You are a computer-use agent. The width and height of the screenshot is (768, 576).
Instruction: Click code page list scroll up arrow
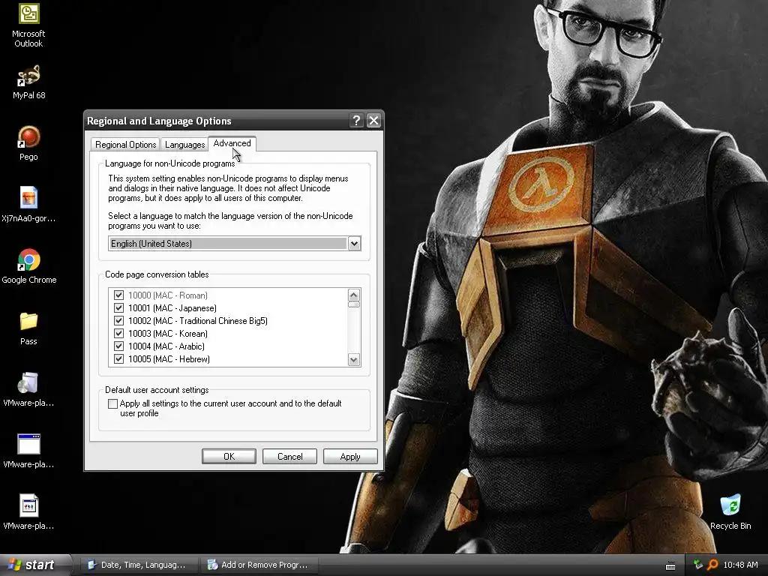(x=354, y=295)
